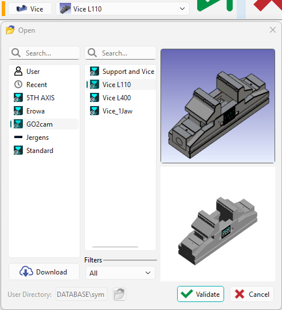Select the Vice L400 file

coord(121,97)
